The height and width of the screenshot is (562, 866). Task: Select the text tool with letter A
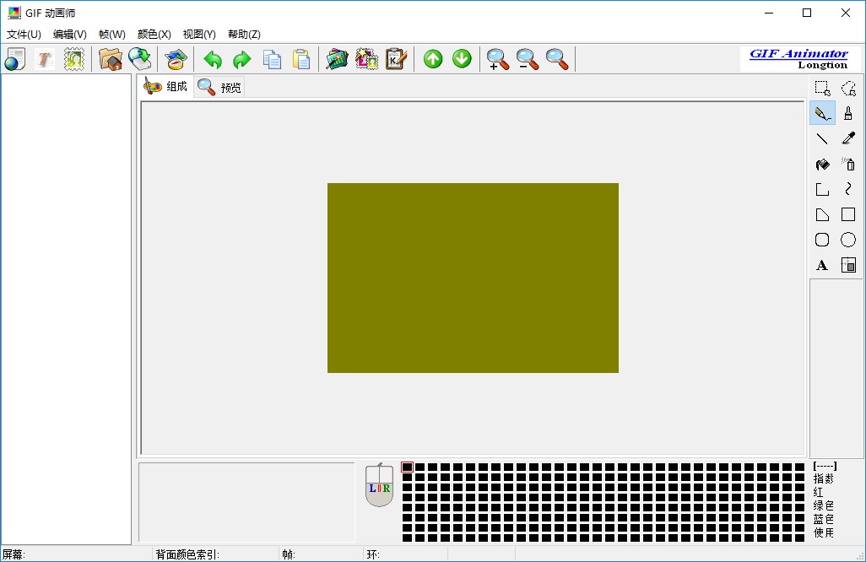tap(822, 265)
